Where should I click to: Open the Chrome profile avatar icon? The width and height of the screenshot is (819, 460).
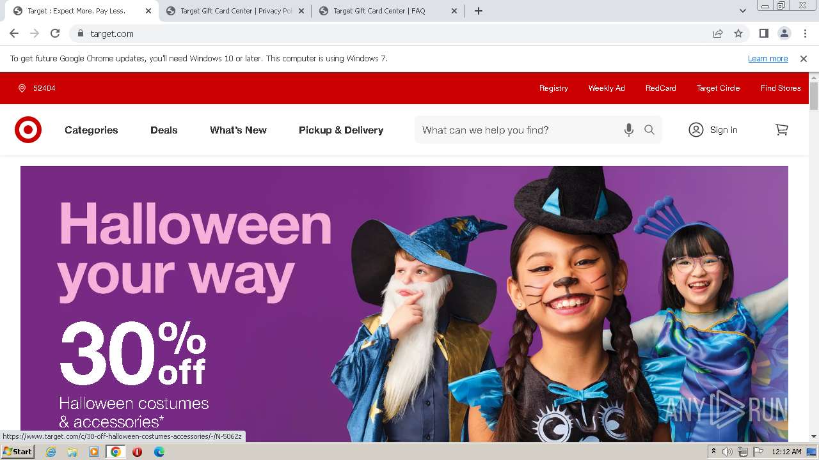pos(784,33)
